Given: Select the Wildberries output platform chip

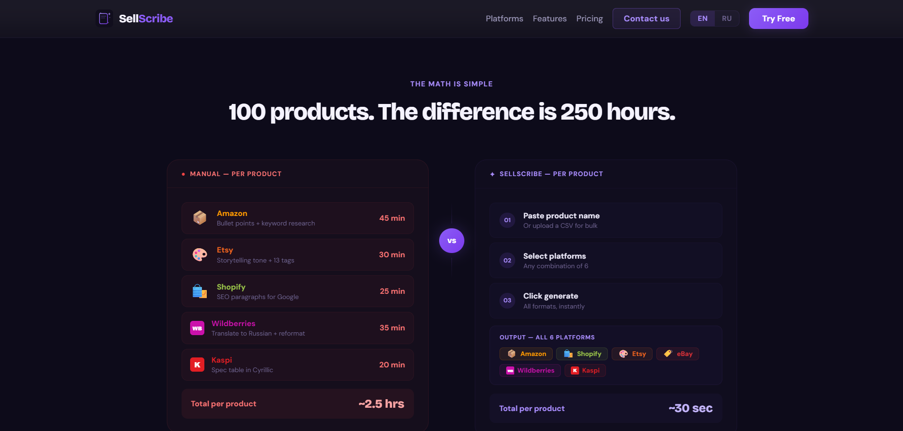Looking at the screenshot, I should [530, 371].
